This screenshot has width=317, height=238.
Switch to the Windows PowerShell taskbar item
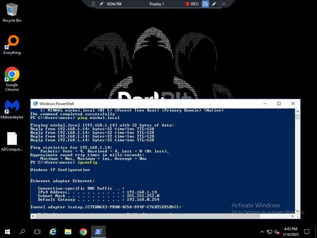point(99,232)
